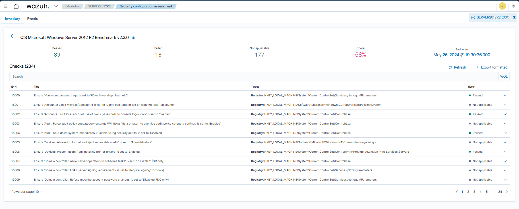Open the Rows per page dropdown

click(x=27, y=192)
